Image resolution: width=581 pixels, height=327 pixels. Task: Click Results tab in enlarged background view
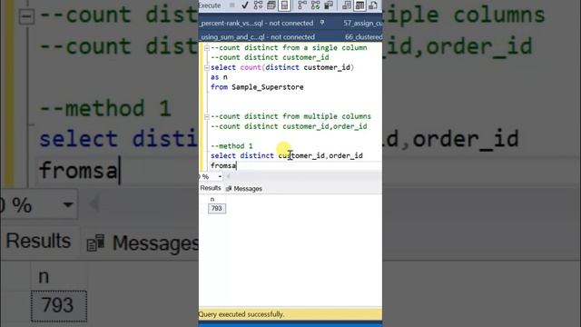(38, 241)
